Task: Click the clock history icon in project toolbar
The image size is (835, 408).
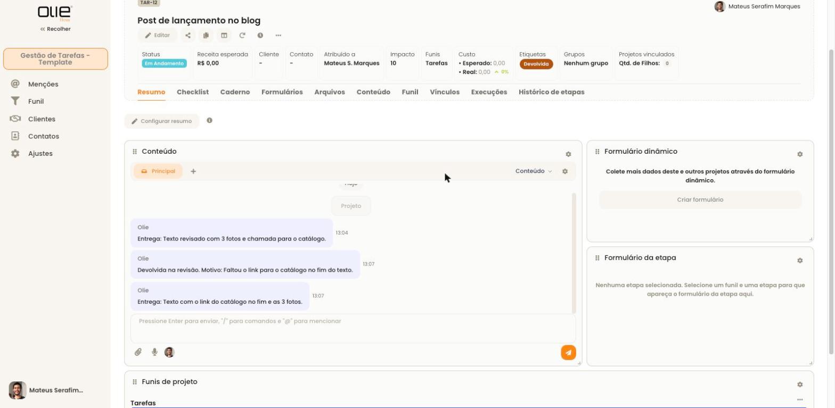Action: (260, 36)
